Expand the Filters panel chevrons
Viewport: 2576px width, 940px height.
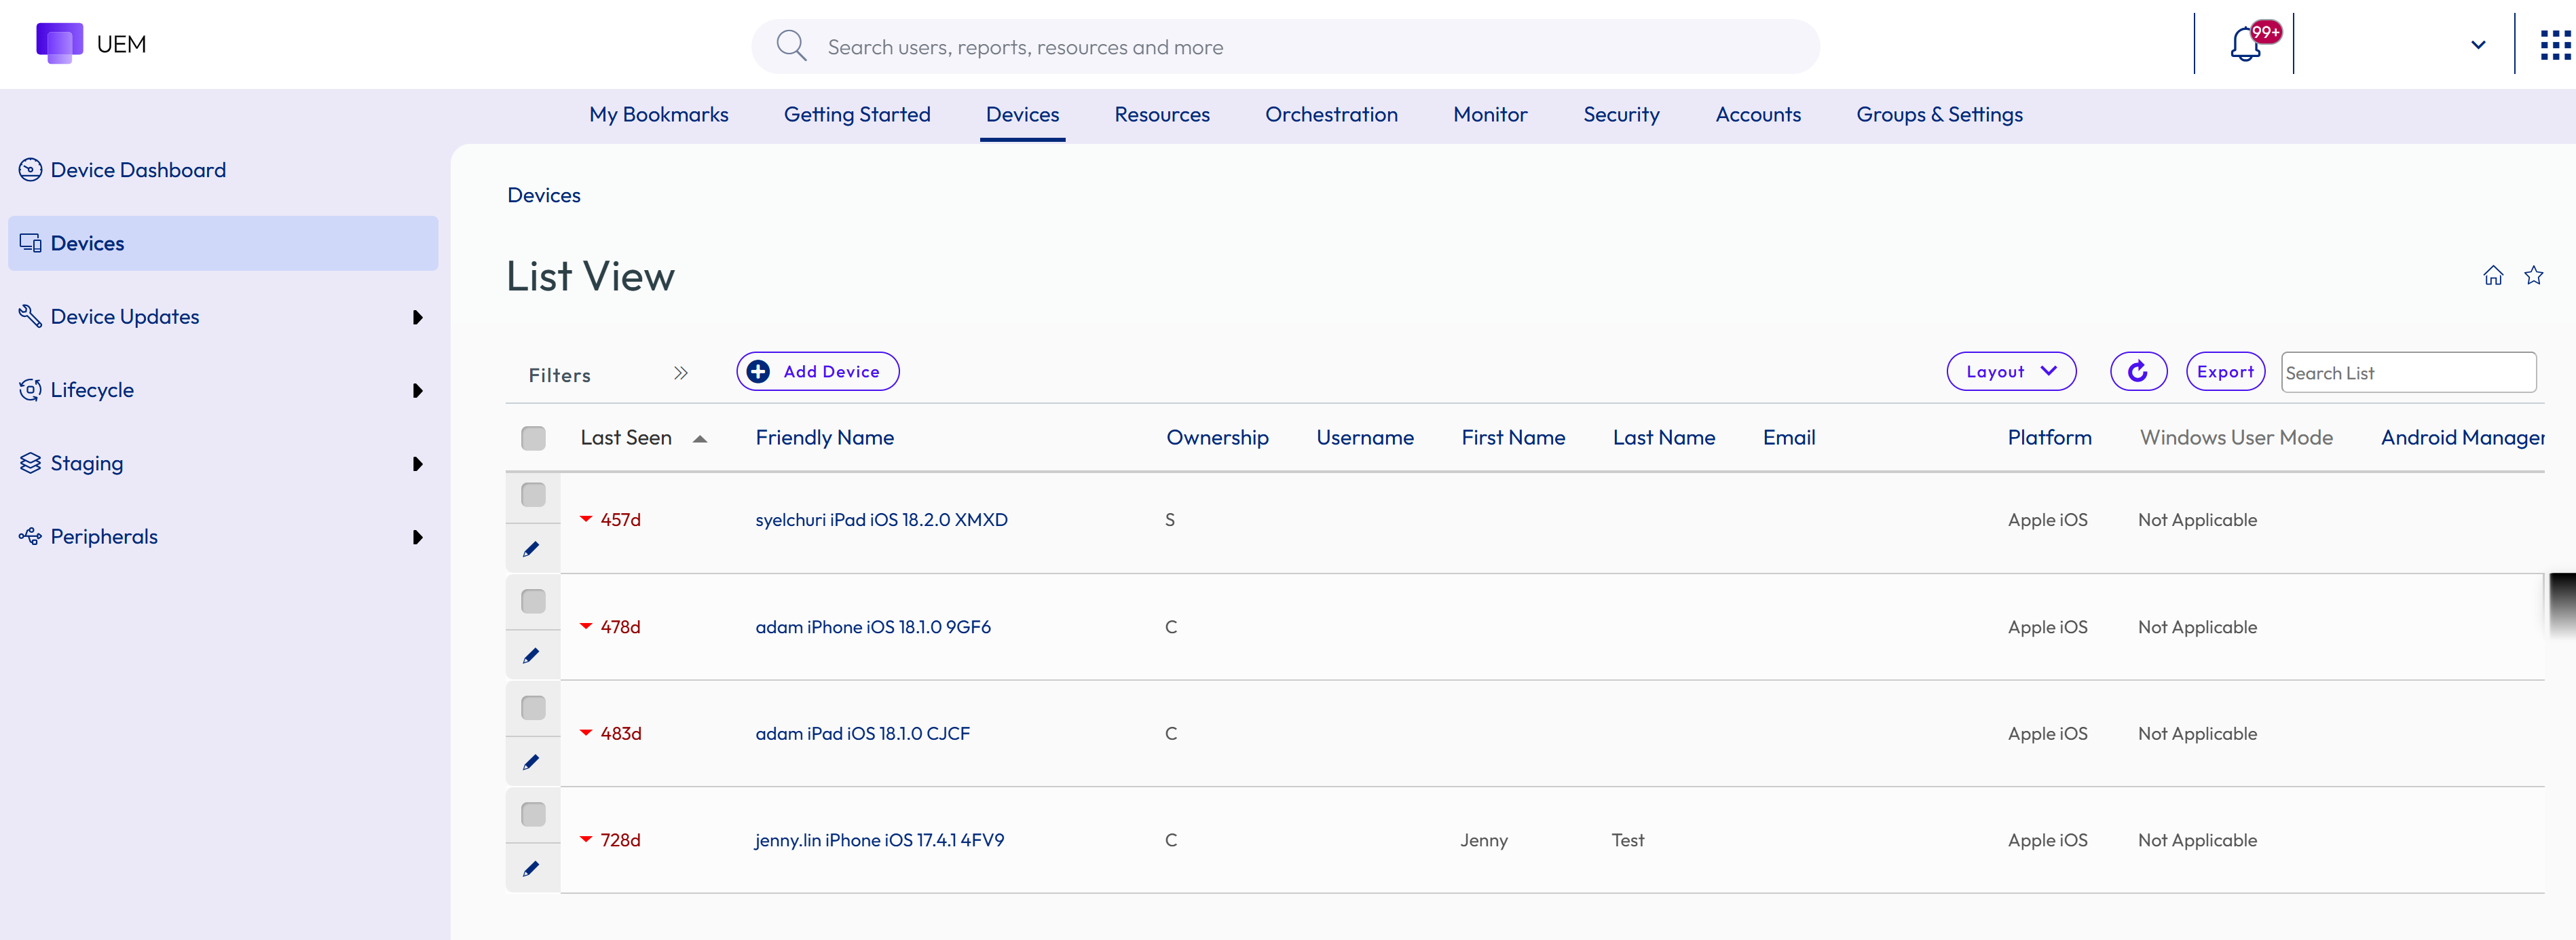(681, 373)
